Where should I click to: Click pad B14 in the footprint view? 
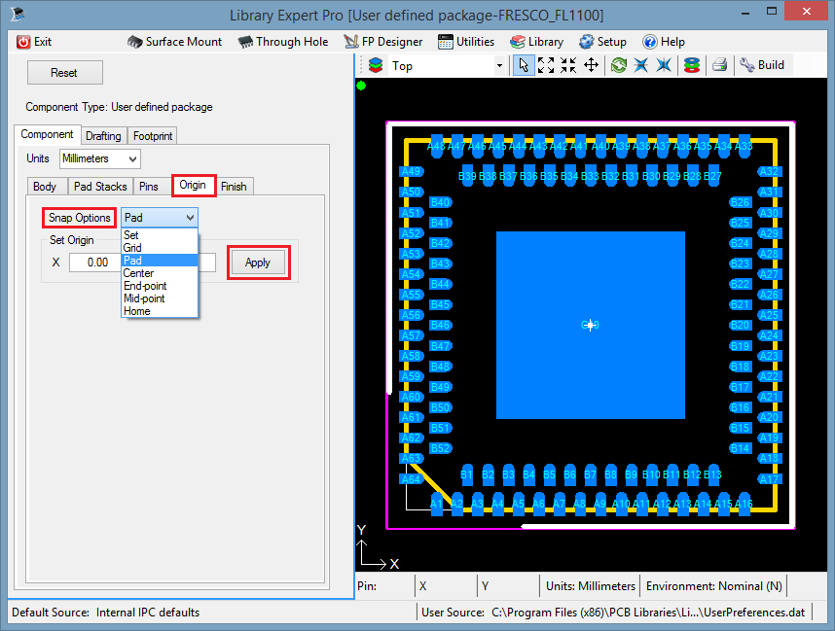pos(740,448)
